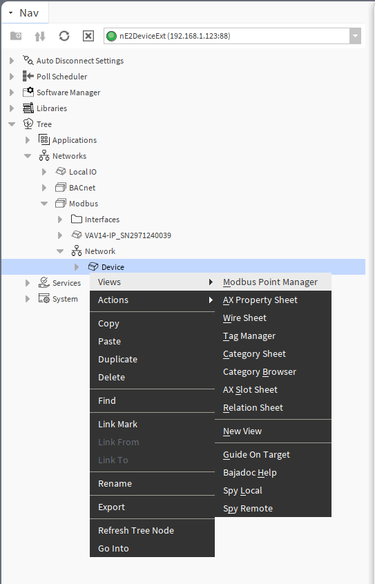Collapse the Networks node
Screen dimensions: 375x584
(x=28, y=156)
